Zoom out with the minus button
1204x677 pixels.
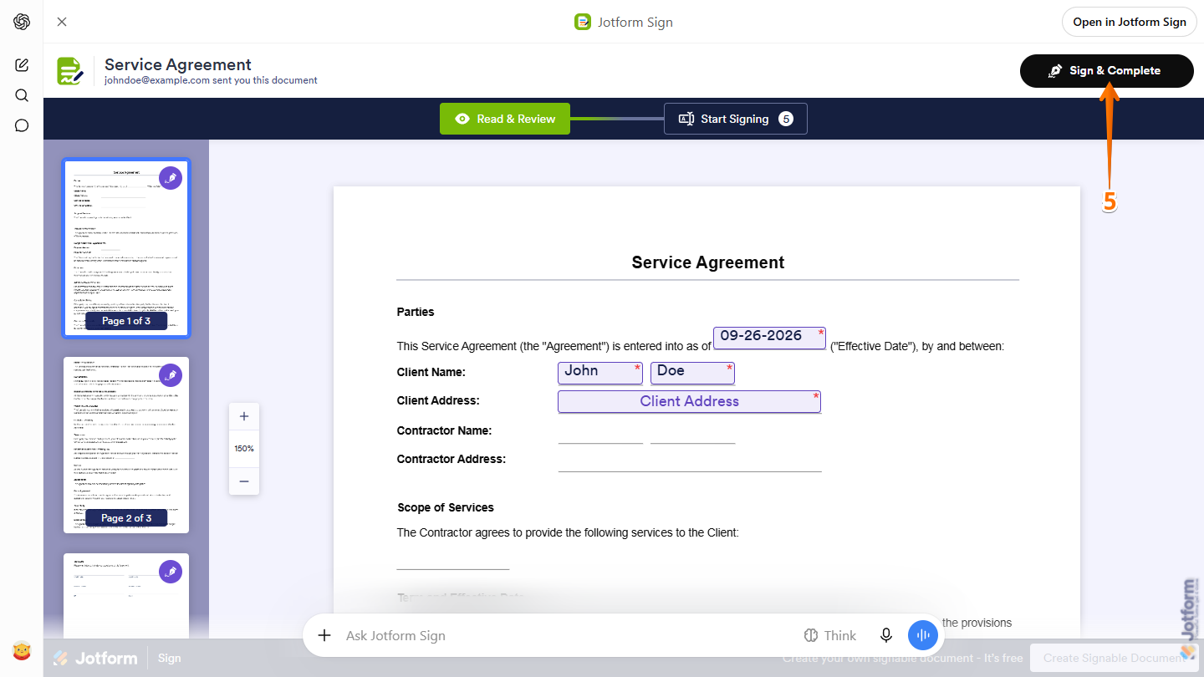(244, 481)
